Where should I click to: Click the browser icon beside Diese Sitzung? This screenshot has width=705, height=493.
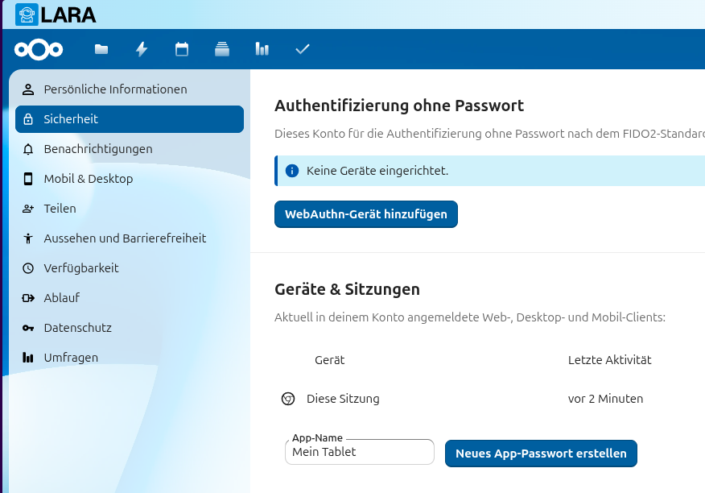coord(287,399)
